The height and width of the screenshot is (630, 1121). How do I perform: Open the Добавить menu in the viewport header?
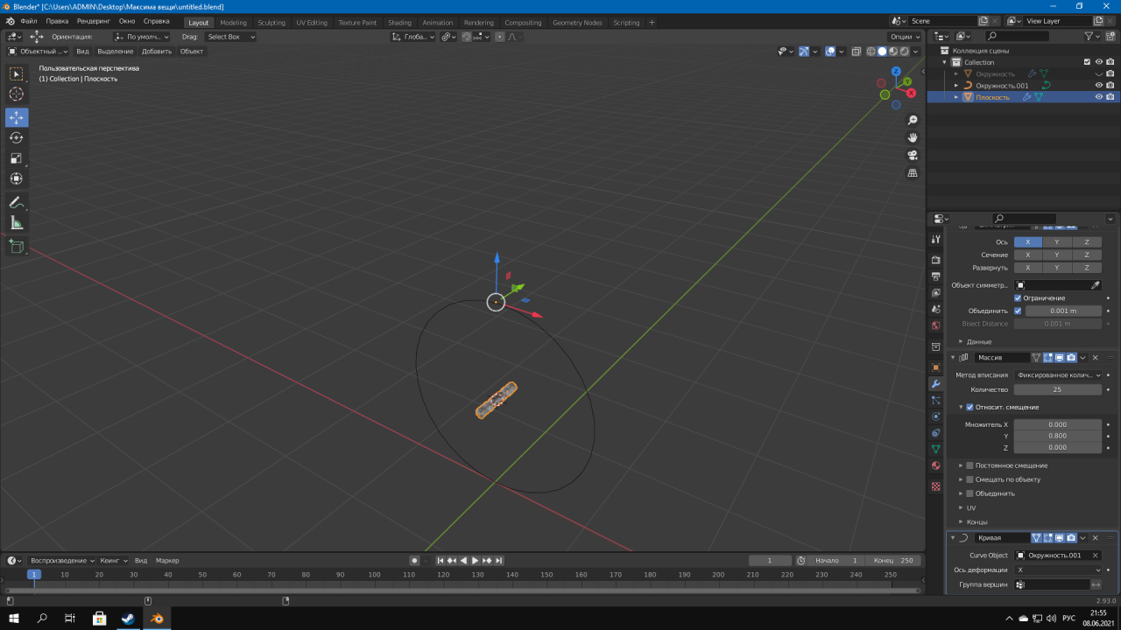click(157, 52)
